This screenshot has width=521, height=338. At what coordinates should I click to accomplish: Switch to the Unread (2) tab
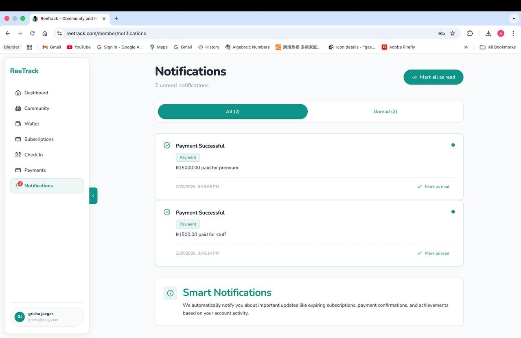click(385, 111)
